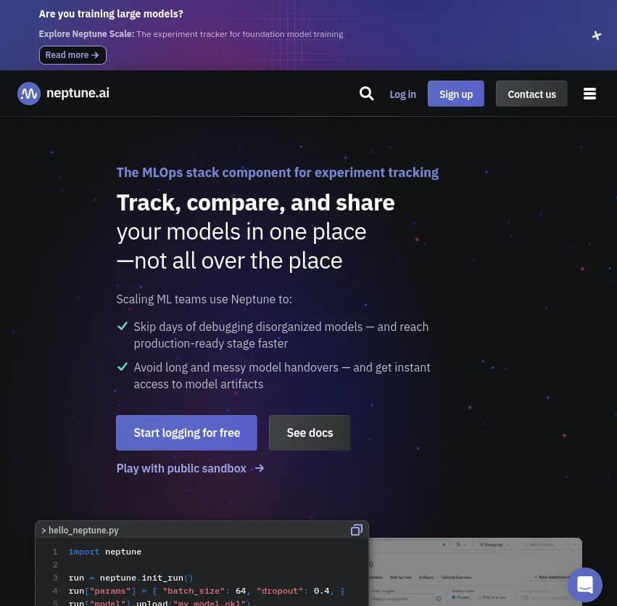Image resolution: width=617 pixels, height=606 pixels.
Task: Click the run["params"] code line
Action: (x=207, y=591)
